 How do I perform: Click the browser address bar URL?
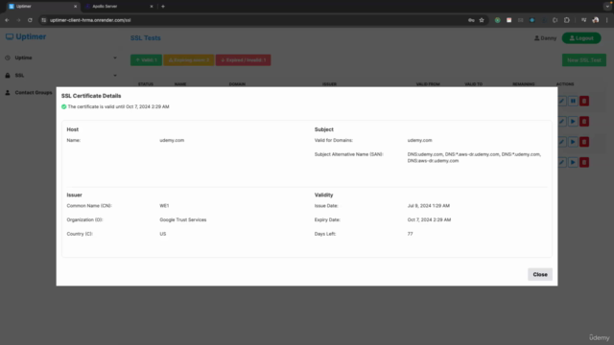tap(90, 20)
